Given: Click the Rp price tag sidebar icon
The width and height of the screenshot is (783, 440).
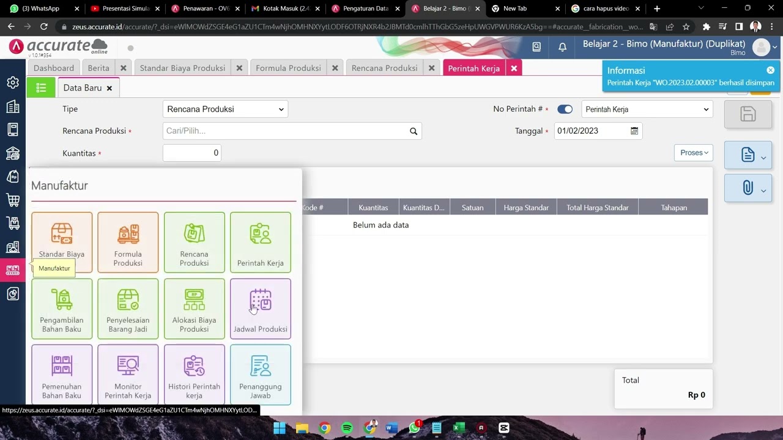Looking at the screenshot, I should pyautogui.click(x=13, y=177).
